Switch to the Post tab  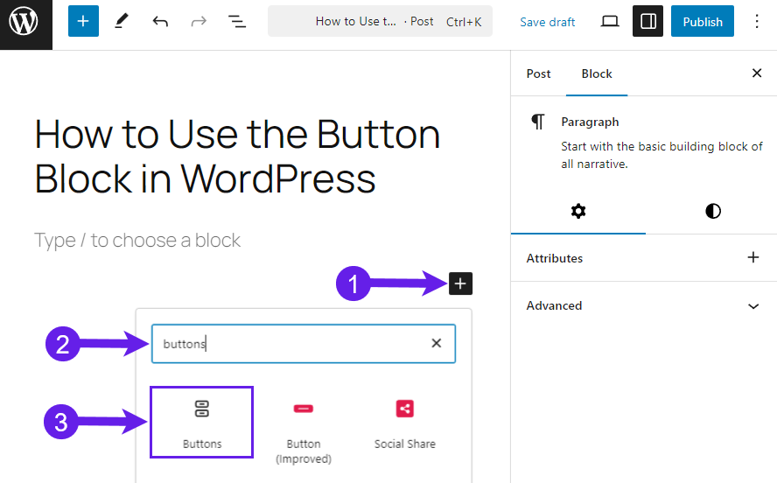tap(538, 73)
